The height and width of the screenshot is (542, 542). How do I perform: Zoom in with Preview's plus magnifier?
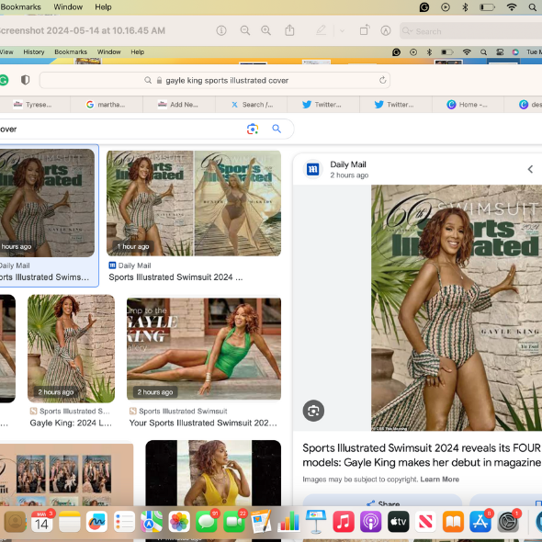pos(265,30)
